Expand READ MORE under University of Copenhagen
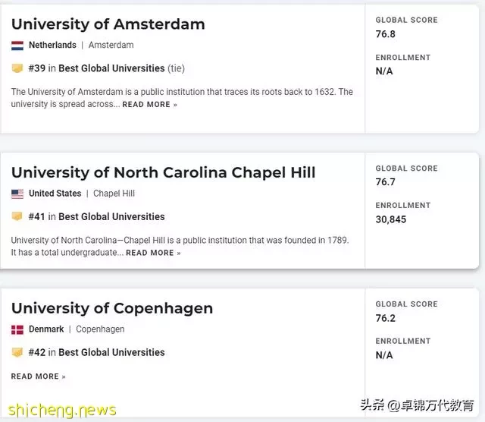Screen dimensions: 485x422 (39, 376)
